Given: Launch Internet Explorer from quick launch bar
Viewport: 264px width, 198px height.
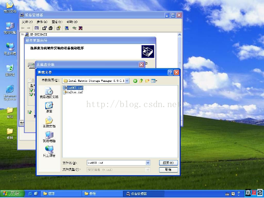Looking at the screenshot, I should coord(30,194).
